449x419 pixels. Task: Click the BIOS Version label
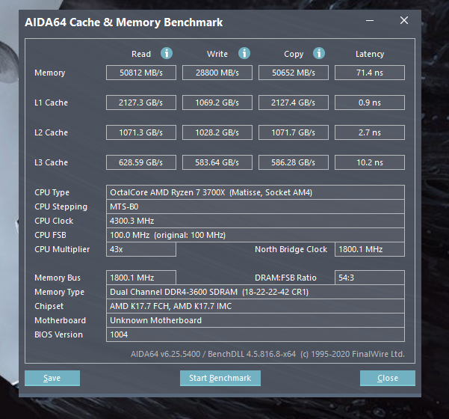click(x=58, y=334)
